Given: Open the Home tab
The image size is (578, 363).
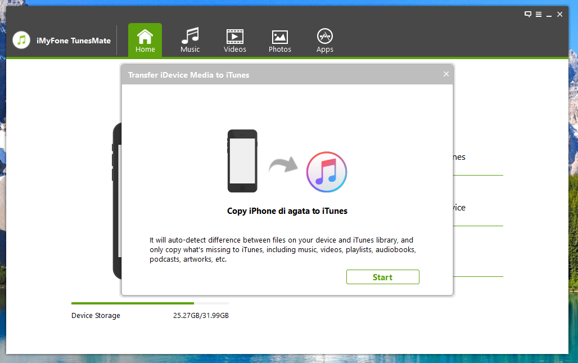Looking at the screenshot, I should (x=145, y=40).
